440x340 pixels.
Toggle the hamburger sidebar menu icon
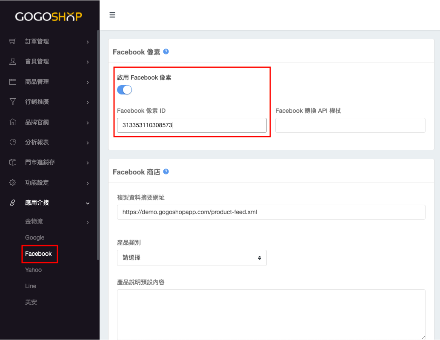(x=112, y=15)
